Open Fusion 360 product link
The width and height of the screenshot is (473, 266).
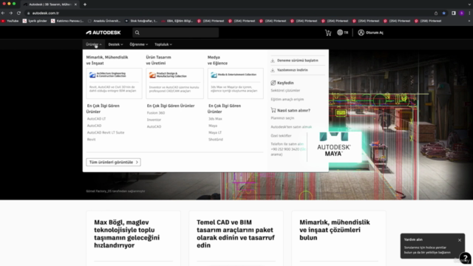click(156, 113)
